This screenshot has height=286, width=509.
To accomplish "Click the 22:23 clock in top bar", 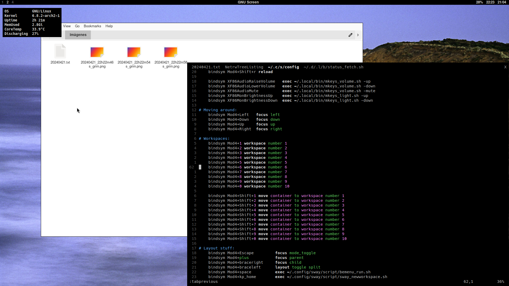I will 490,2.
